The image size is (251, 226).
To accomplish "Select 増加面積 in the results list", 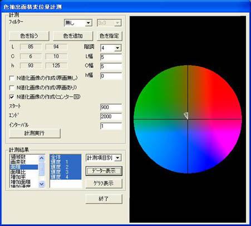I will click(24, 182).
